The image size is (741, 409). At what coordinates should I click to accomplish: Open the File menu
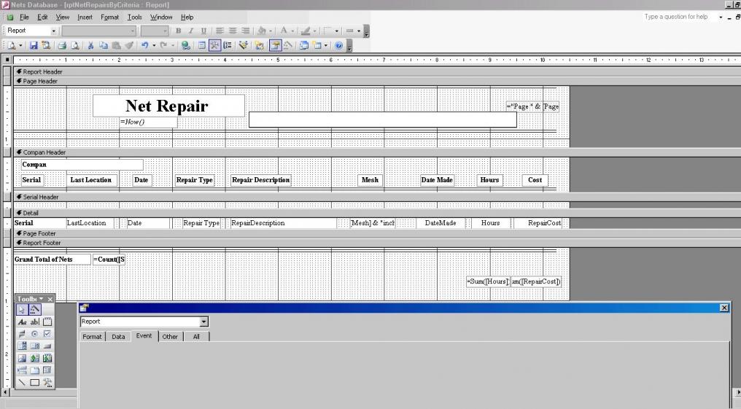(x=24, y=17)
